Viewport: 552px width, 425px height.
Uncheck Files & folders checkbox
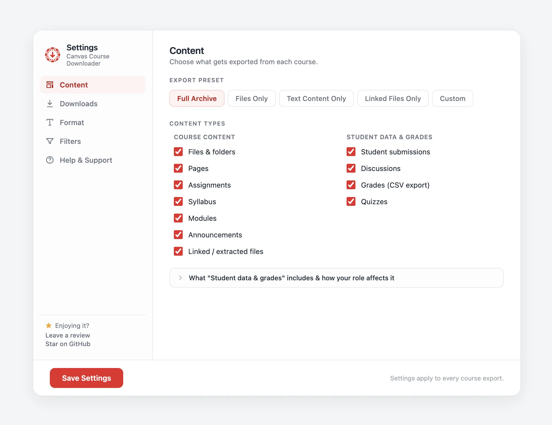(x=178, y=152)
